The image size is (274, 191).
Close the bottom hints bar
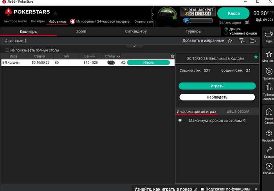[x=256, y=189]
